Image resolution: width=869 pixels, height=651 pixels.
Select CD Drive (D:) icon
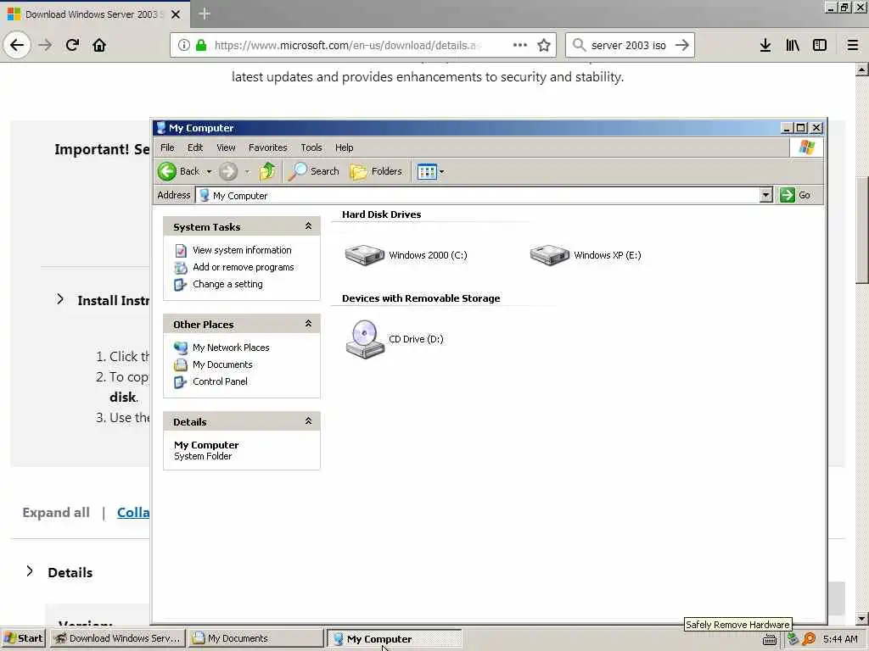click(365, 339)
